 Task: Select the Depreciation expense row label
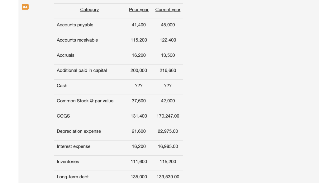(79, 131)
